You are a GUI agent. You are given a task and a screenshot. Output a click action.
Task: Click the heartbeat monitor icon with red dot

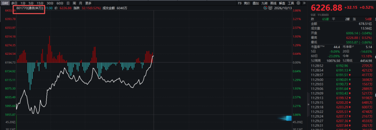point(265,8)
